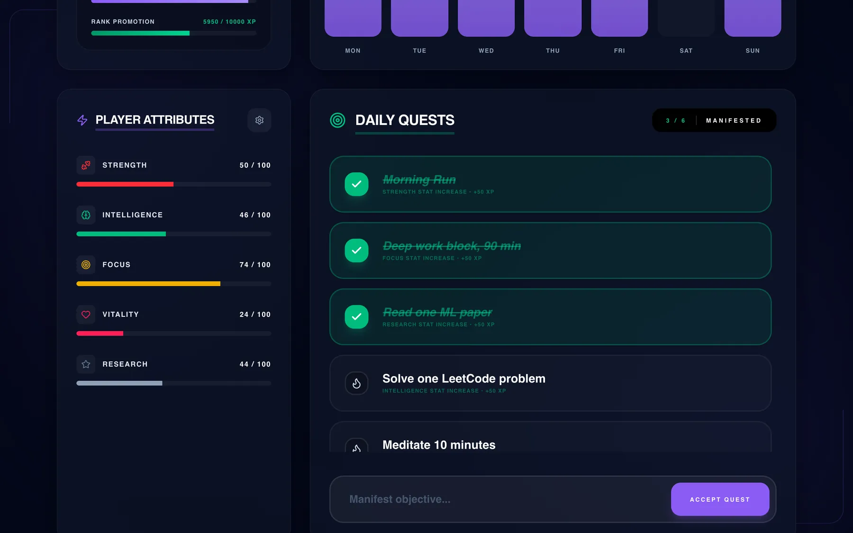Image resolution: width=853 pixels, height=533 pixels.
Task: Select the Tuesday activity bar
Action: click(x=419, y=18)
